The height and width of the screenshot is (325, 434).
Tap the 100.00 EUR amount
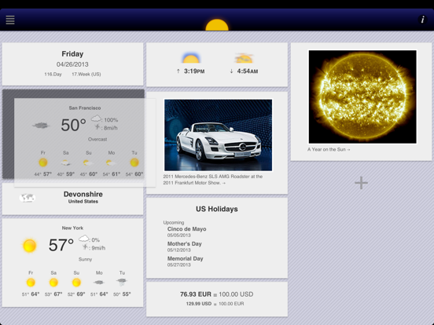click(231, 304)
